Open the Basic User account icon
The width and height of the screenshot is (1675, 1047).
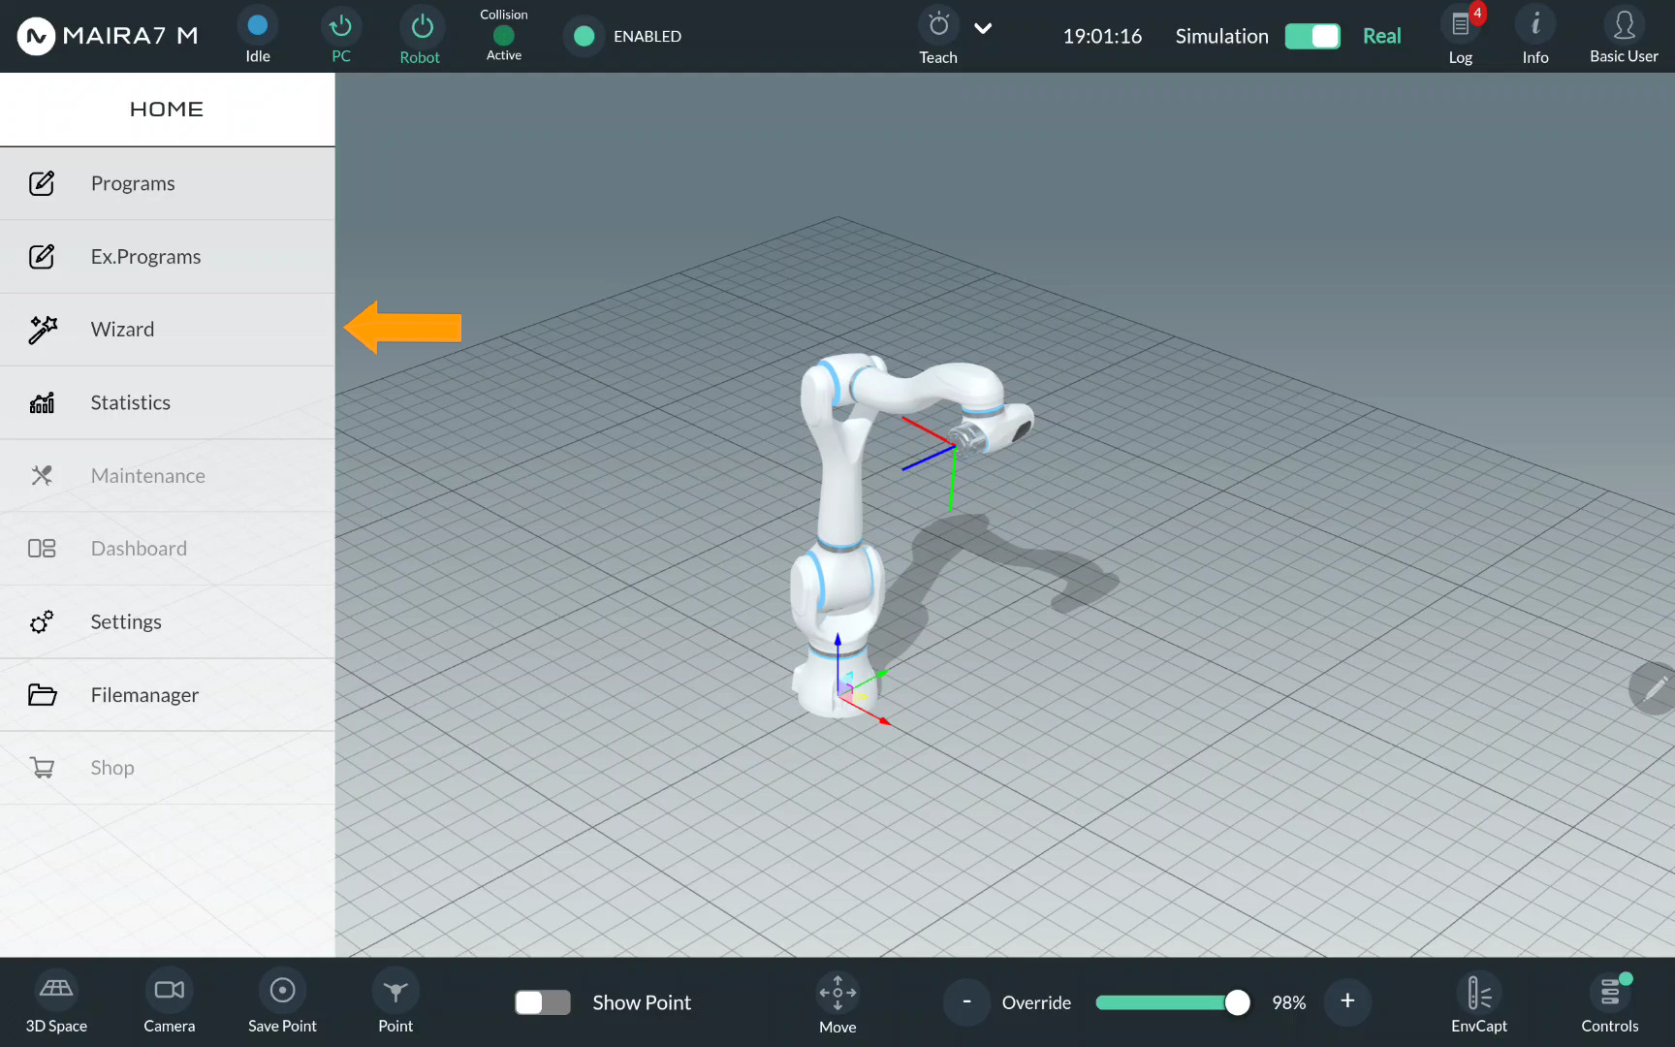point(1625,24)
